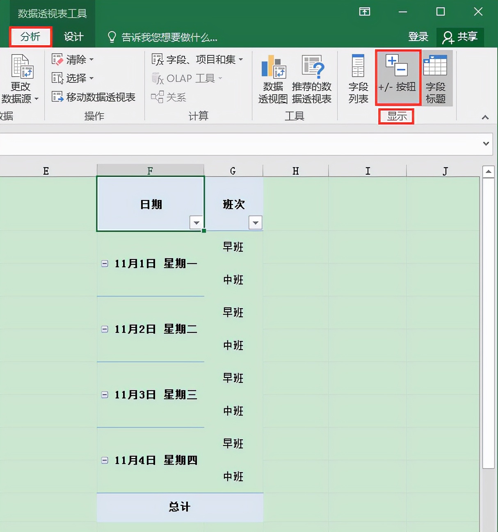Open the OLAP 工具 dropdown
Screen dimensions: 498x532
187,78
